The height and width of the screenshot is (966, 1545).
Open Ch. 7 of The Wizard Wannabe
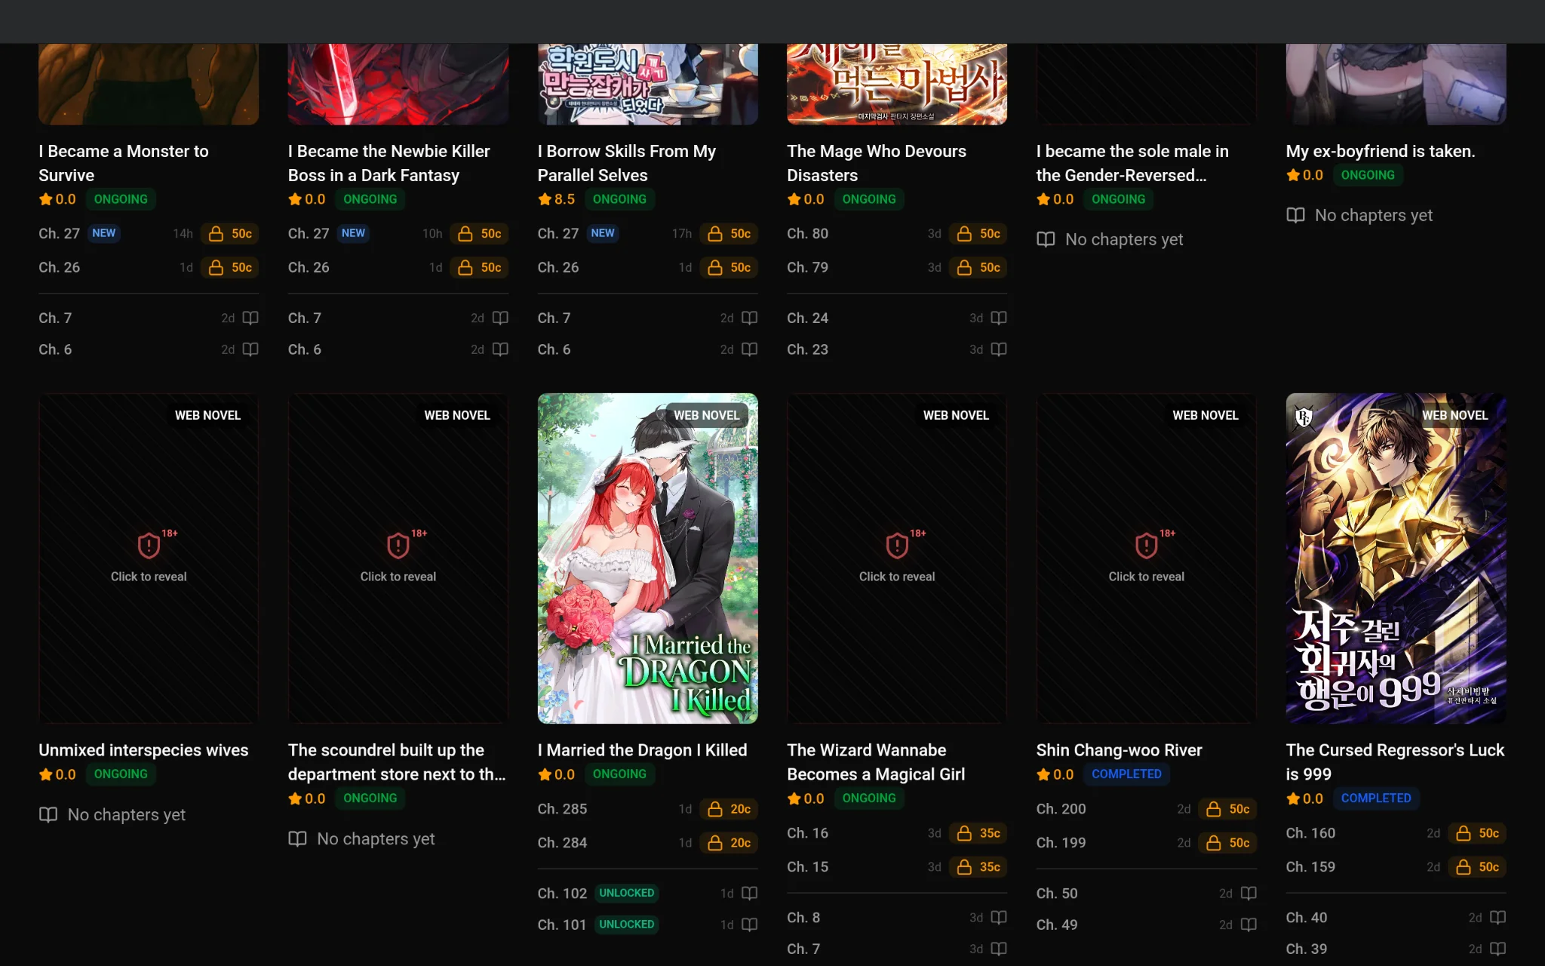pos(897,949)
